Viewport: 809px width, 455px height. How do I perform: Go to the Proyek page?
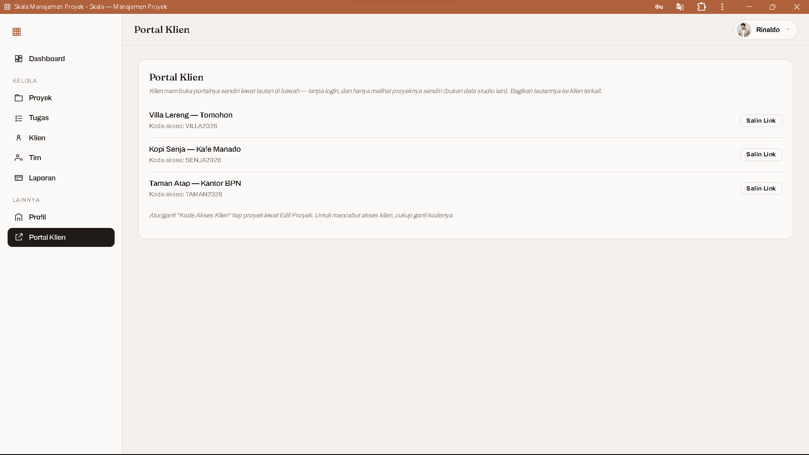(x=61, y=98)
